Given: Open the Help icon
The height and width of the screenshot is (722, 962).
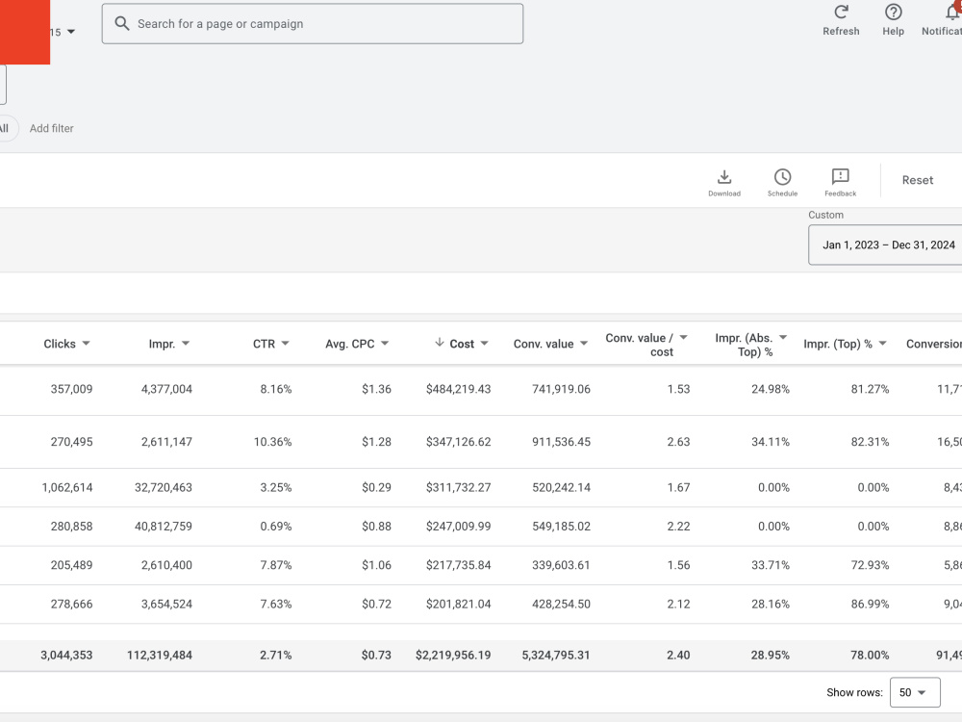Looking at the screenshot, I should (x=894, y=12).
